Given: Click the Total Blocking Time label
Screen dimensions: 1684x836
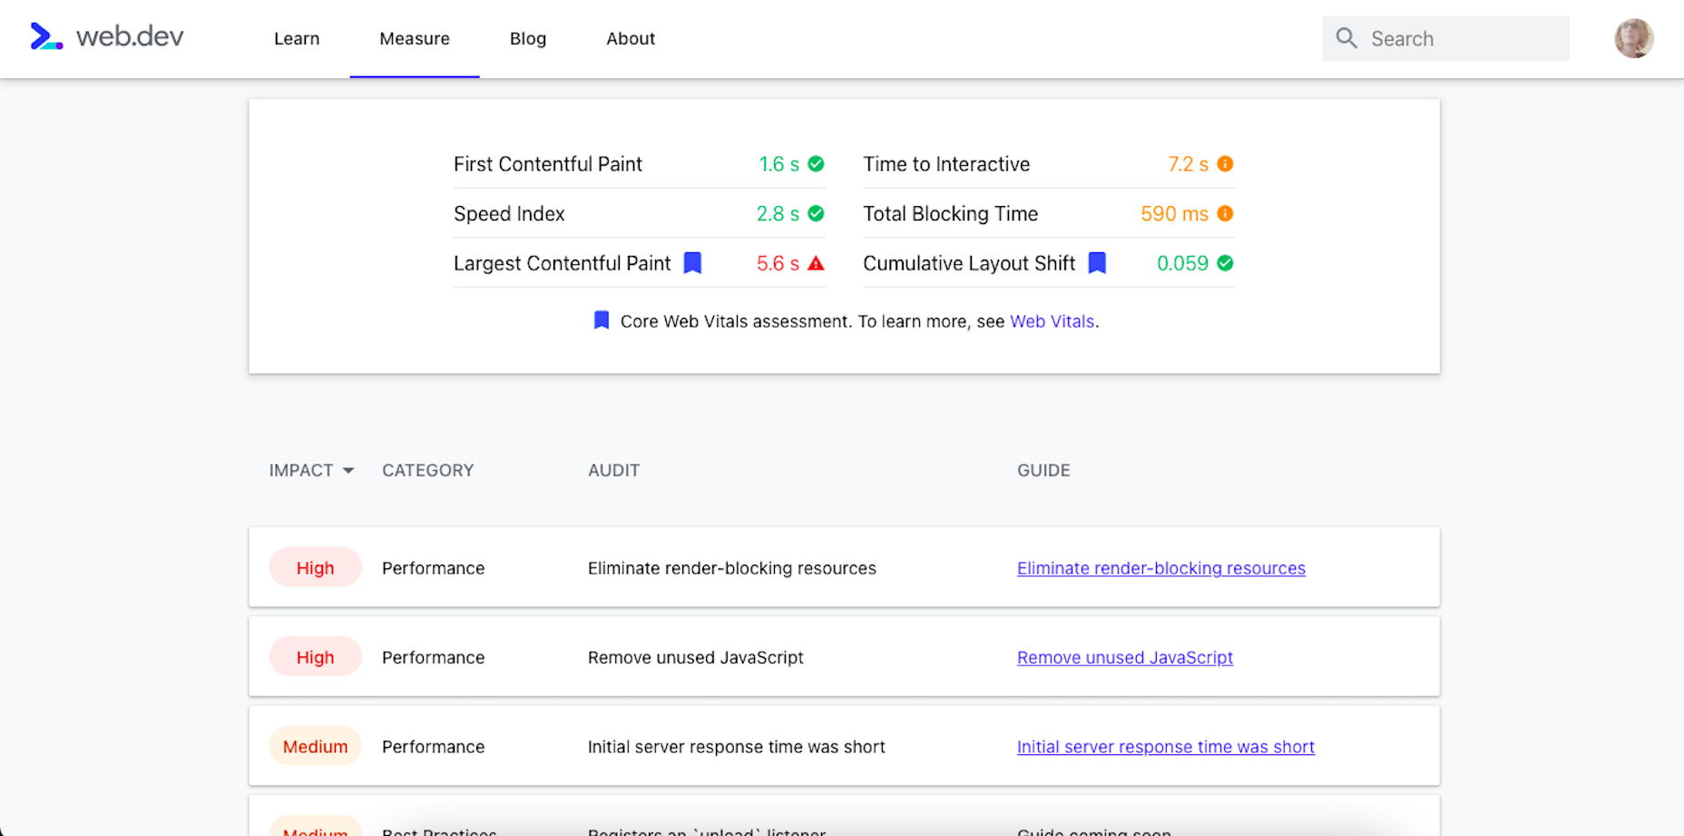Looking at the screenshot, I should click(x=950, y=214).
